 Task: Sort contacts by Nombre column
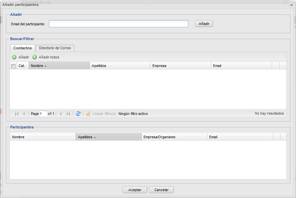pos(59,66)
